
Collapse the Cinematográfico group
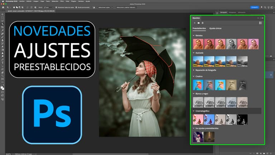(x=194, y=111)
